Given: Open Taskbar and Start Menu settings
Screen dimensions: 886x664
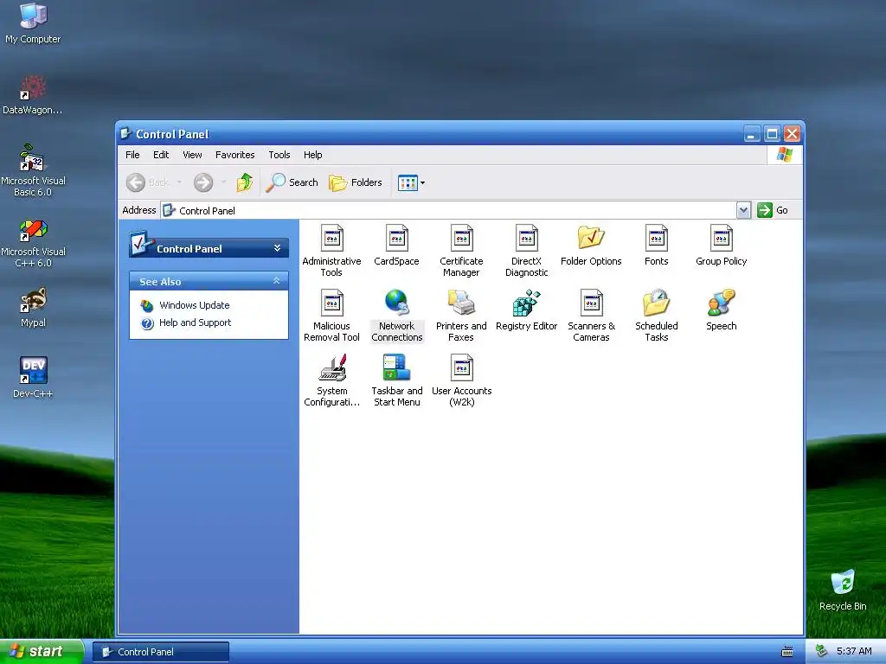Looking at the screenshot, I should (396, 380).
